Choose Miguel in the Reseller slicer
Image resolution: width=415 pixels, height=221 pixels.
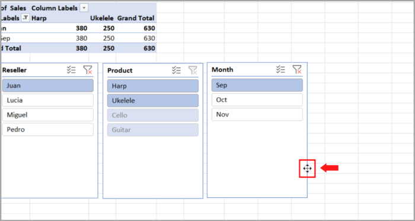tap(48, 115)
